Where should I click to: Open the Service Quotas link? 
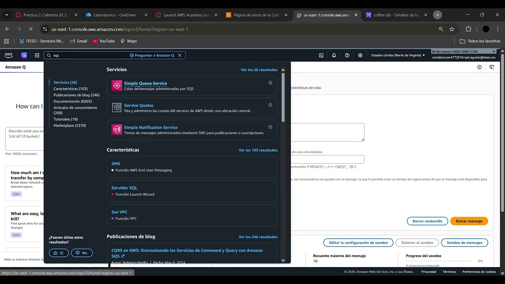coord(139,105)
